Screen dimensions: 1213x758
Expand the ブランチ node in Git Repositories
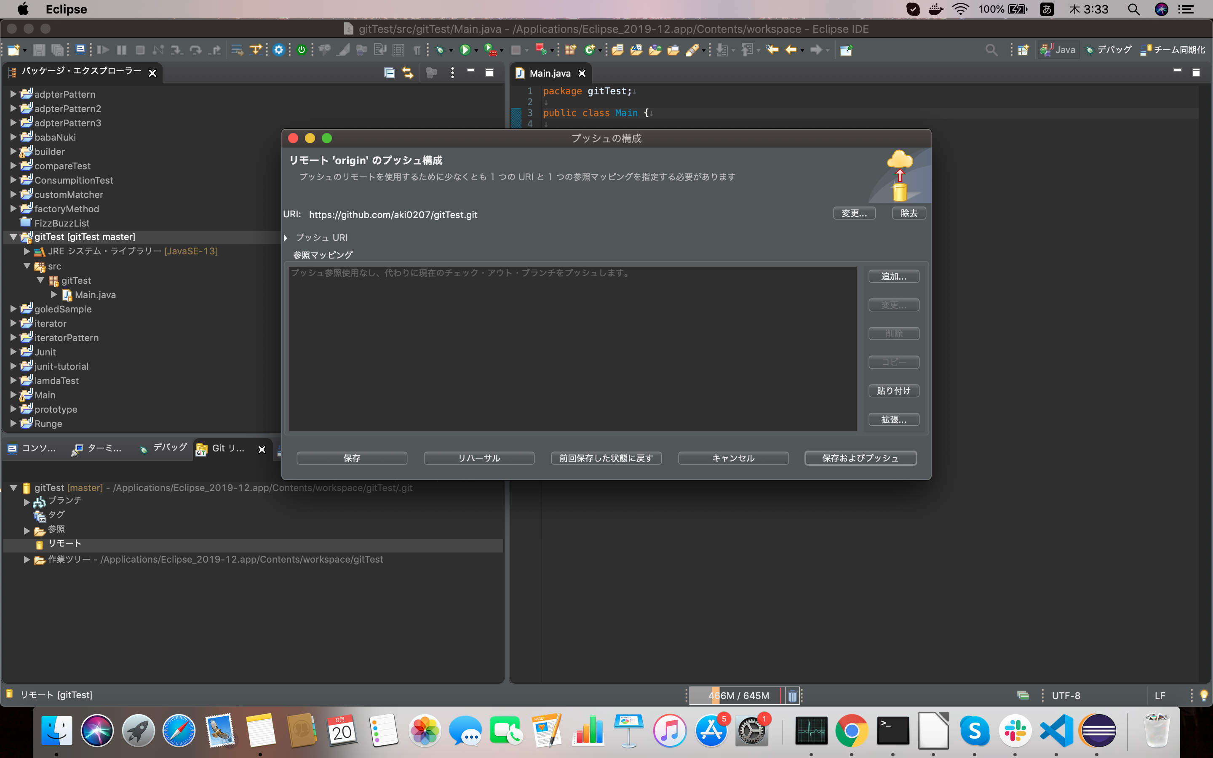(26, 501)
